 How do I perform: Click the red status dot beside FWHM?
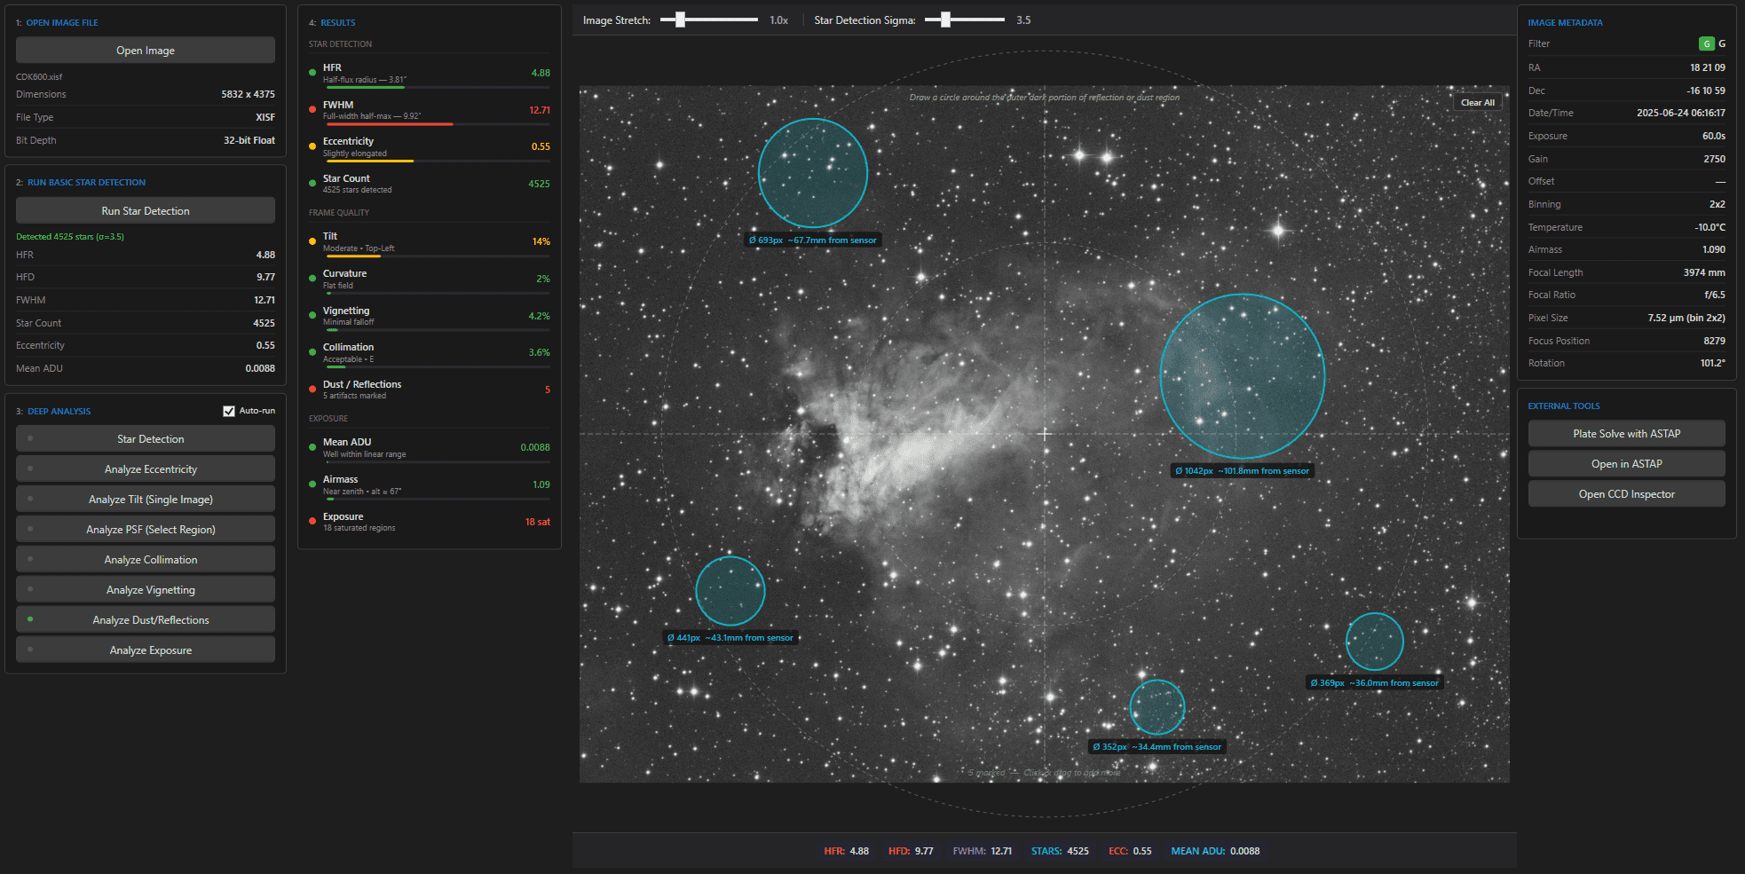(312, 110)
